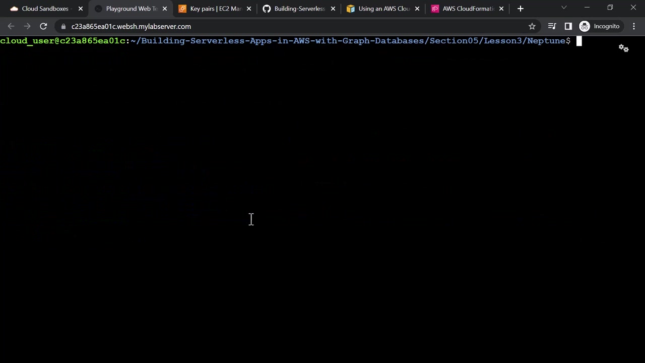Click the terminal cursor at the prompt

click(579, 41)
